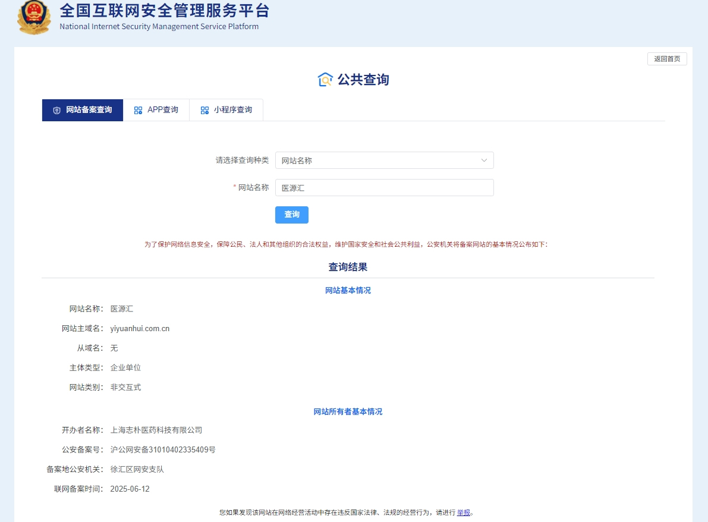Click the grid icon beside APP查询

click(139, 111)
